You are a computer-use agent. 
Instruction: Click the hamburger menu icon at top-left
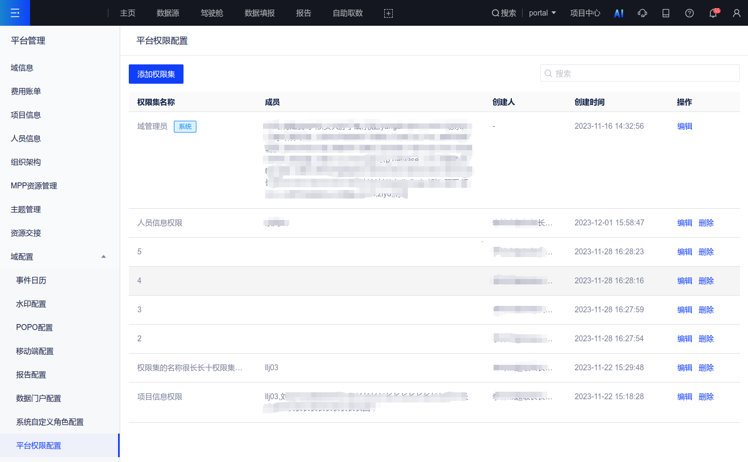pos(15,13)
